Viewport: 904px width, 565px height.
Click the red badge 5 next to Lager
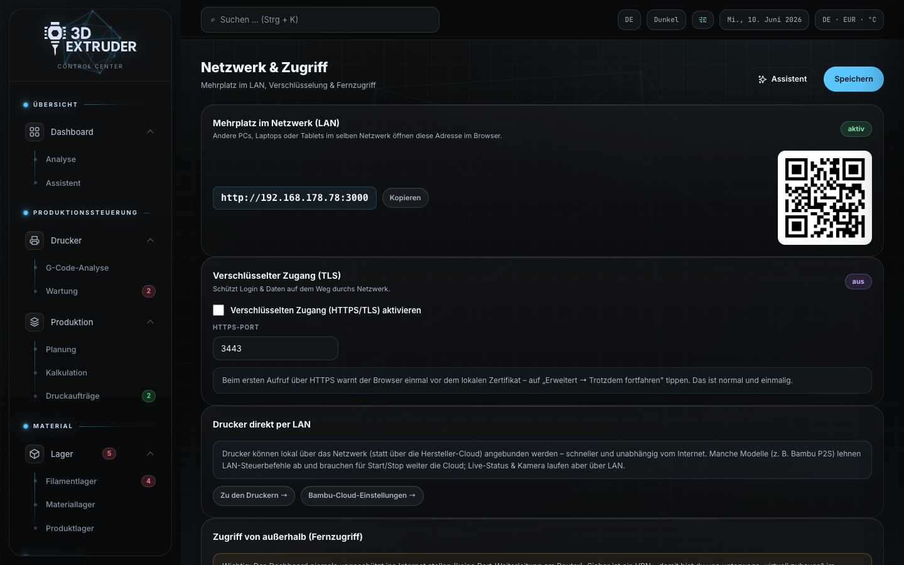point(109,453)
